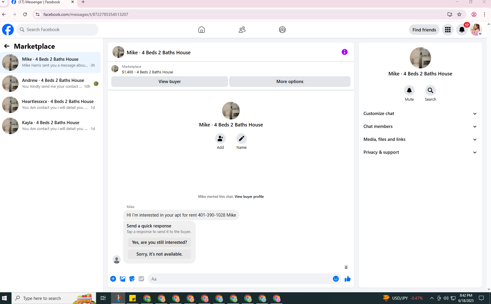The height and width of the screenshot is (304, 491).
Task: Send quick reply 'Sorry, it's not available.'
Action: (x=159, y=254)
